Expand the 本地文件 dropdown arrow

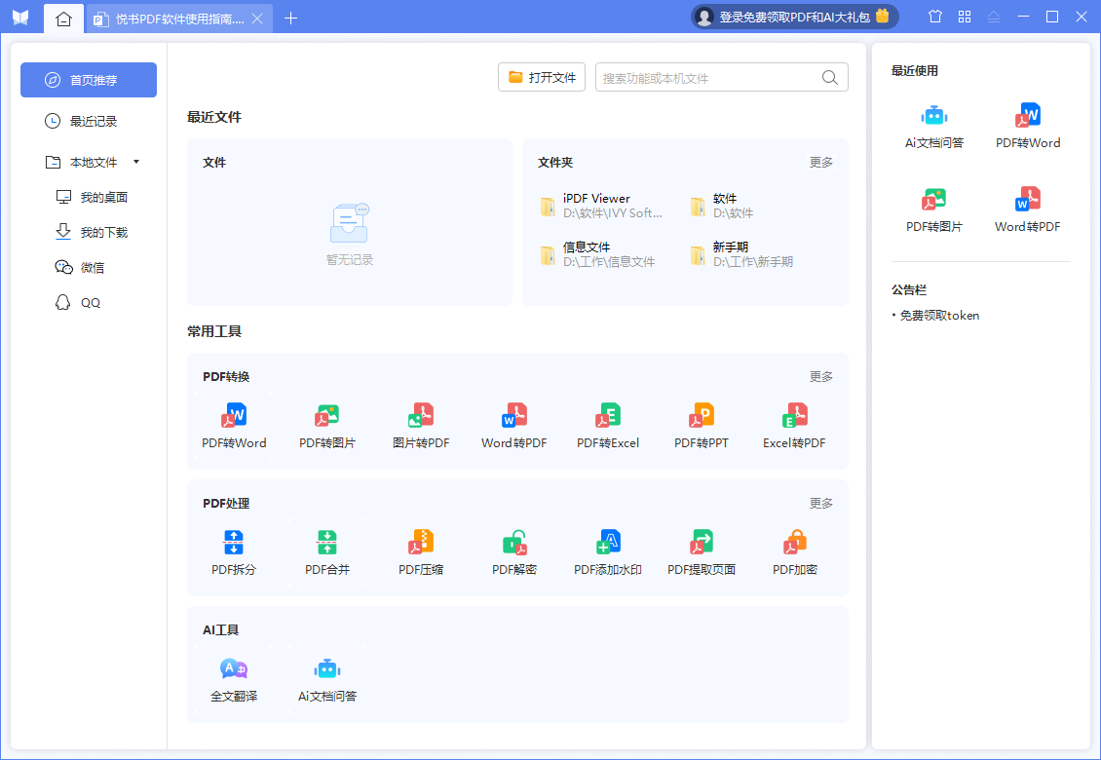pyautogui.click(x=136, y=163)
